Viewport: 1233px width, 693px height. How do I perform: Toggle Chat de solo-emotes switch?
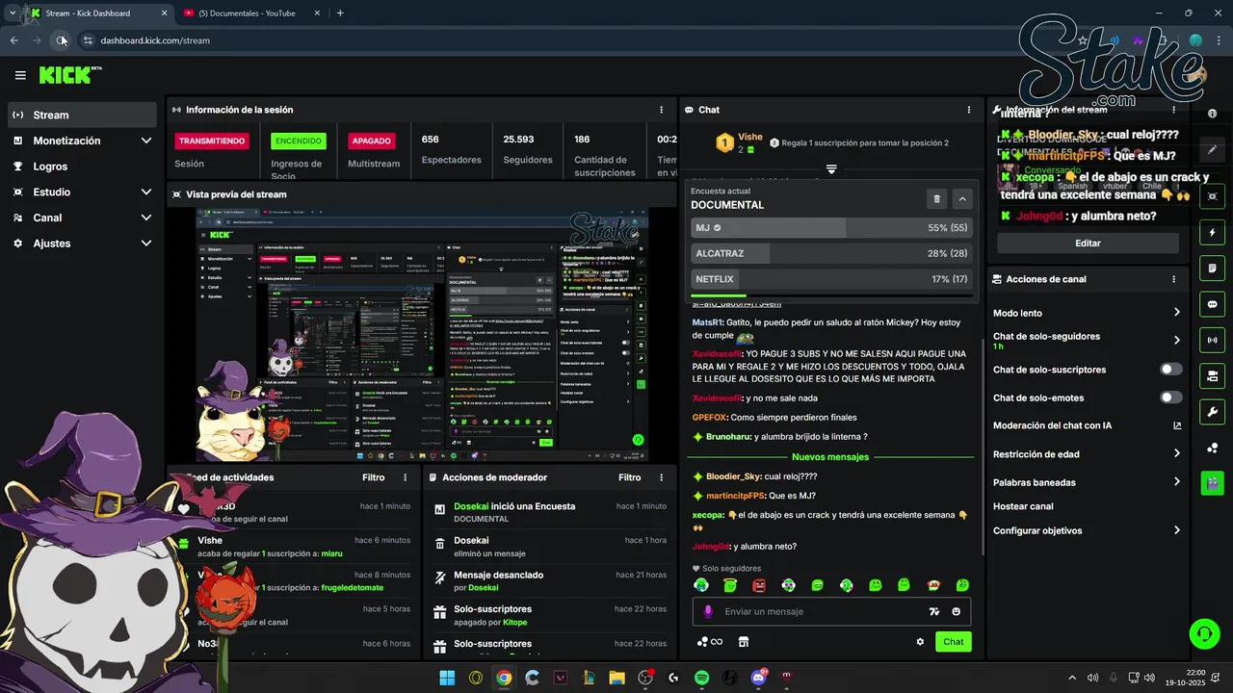point(1171,398)
